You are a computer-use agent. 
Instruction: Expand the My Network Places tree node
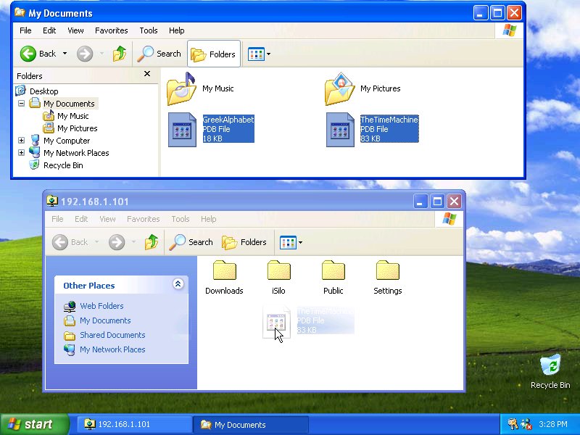[21, 153]
